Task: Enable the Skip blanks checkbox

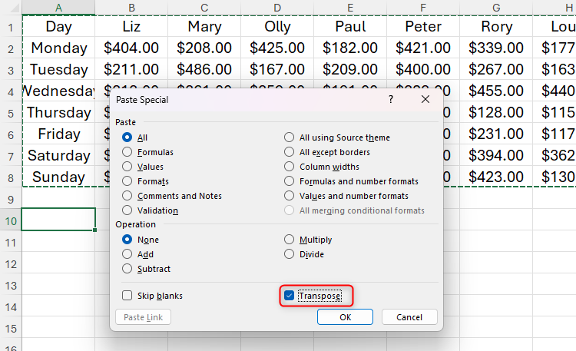Action: pyautogui.click(x=127, y=296)
